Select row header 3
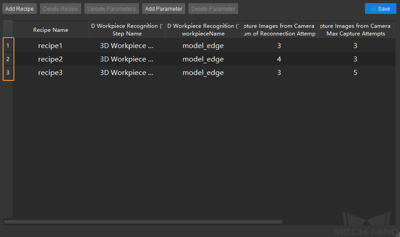This screenshot has width=400, height=237. [8, 73]
